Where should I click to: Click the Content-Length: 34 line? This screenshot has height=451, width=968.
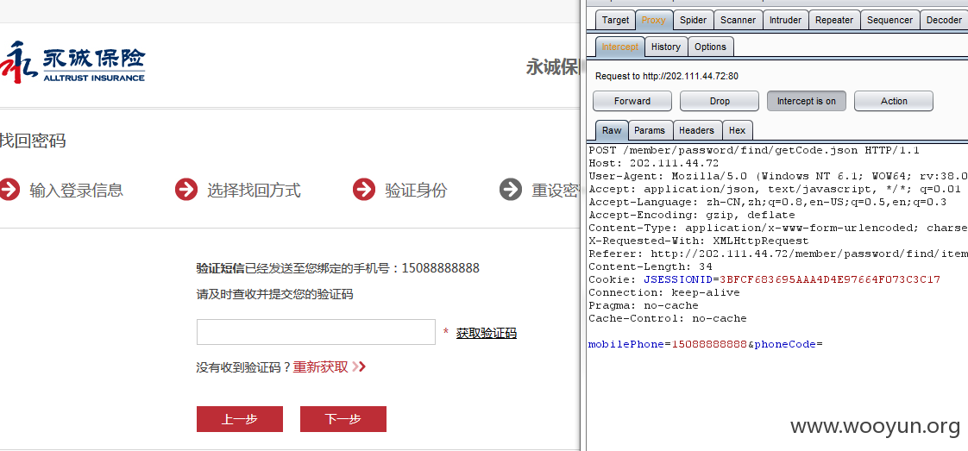point(650,266)
